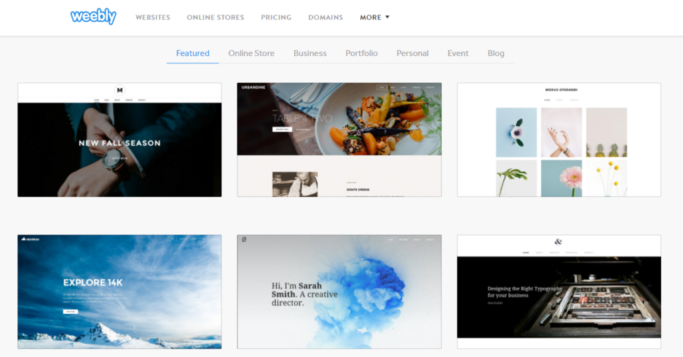This screenshot has height=357, width=683.
Task: Navigate to the Domains link
Action: point(325,17)
